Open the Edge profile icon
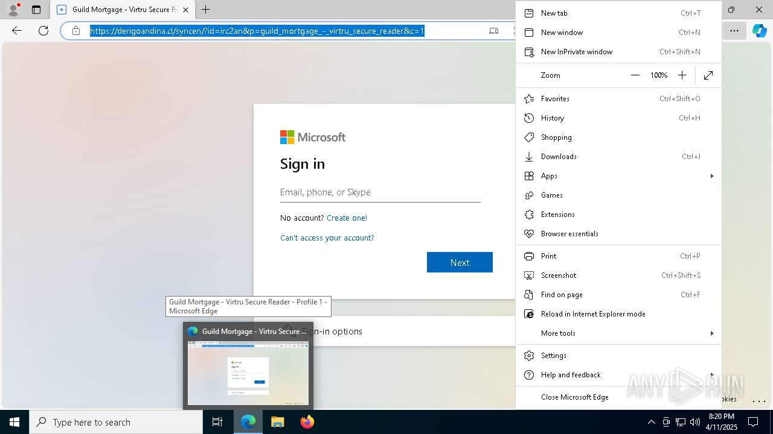The image size is (773, 434). pos(13,10)
